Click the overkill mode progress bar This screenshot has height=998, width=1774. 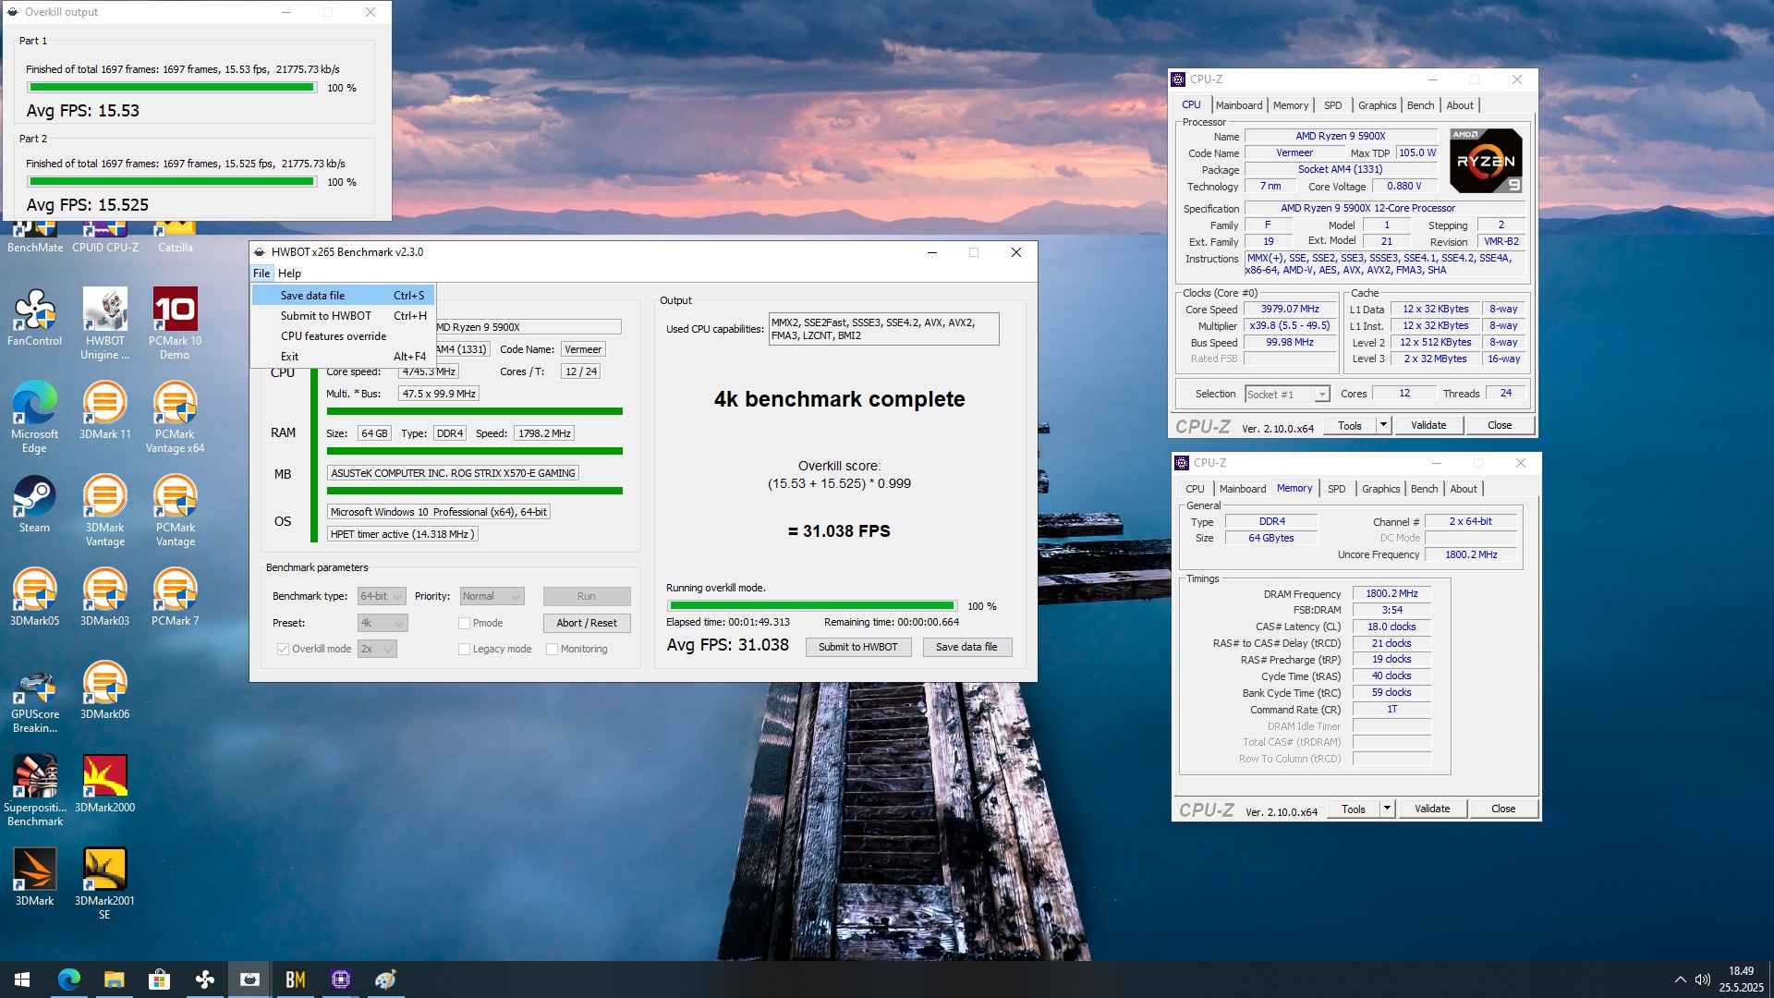[811, 606]
